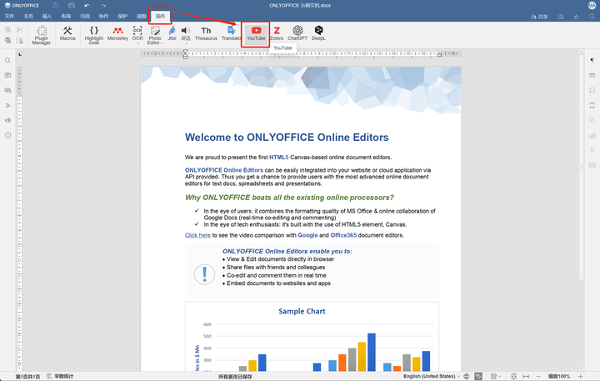Undo the last action
This screenshot has width=600, height=381.
click(87, 5)
